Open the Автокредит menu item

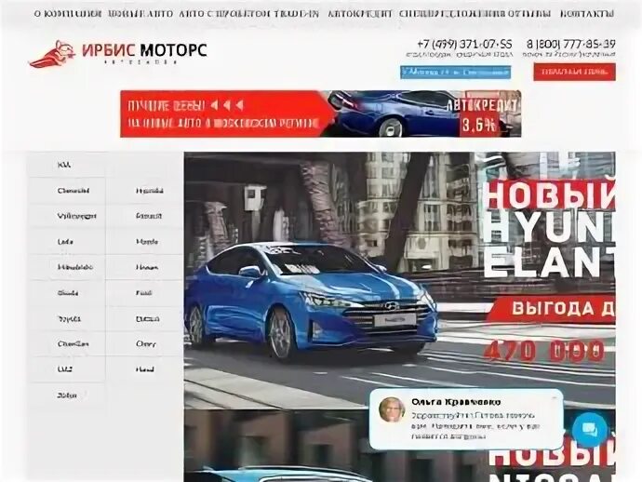click(360, 14)
